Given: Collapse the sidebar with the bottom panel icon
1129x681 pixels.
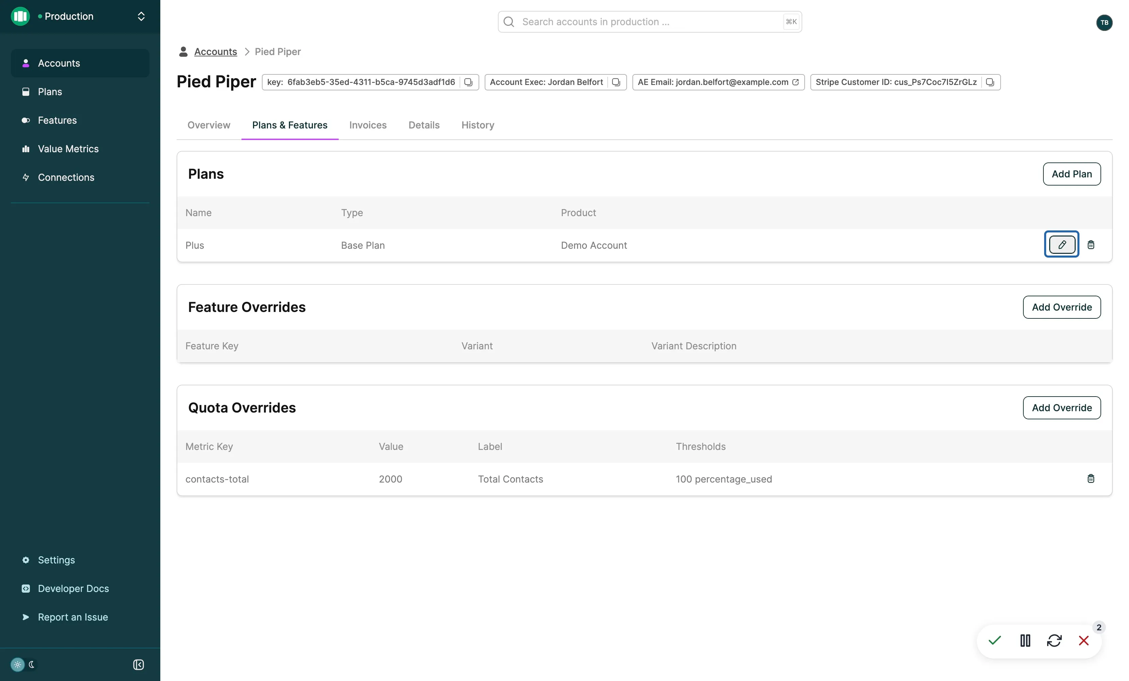Looking at the screenshot, I should pyautogui.click(x=138, y=664).
